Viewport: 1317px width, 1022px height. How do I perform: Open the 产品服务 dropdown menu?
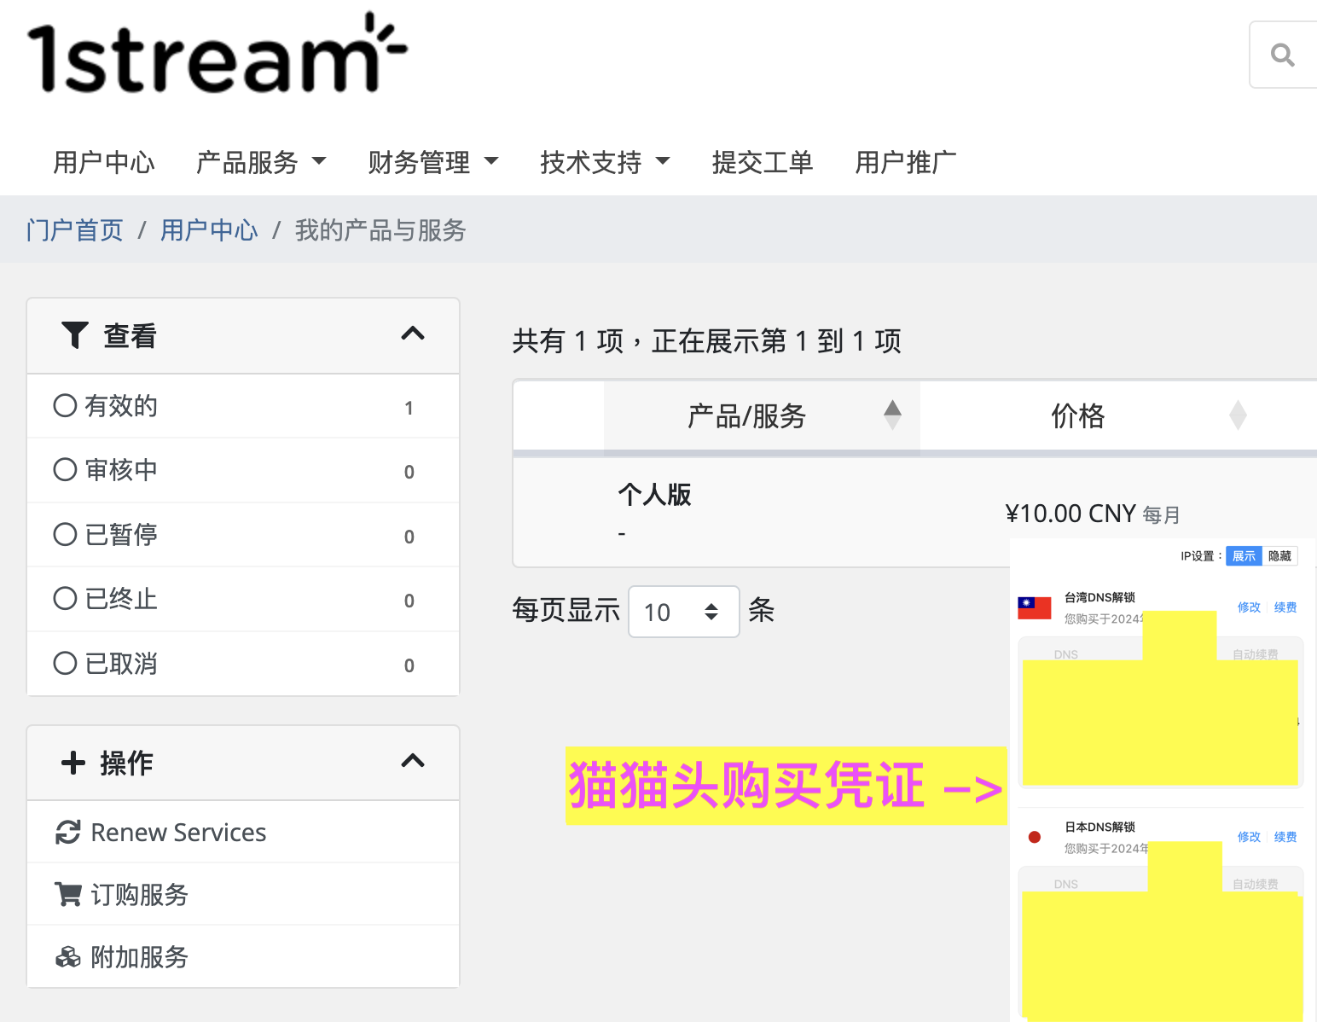[x=261, y=161]
